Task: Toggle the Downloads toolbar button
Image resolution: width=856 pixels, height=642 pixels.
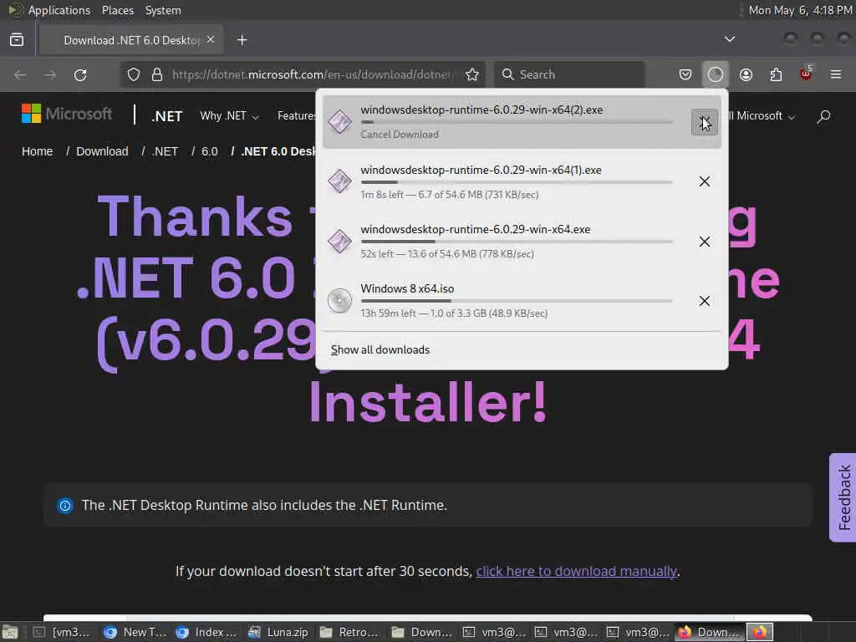Action: pyautogui.click(x=716, y=74)
